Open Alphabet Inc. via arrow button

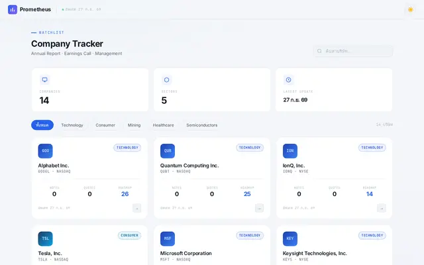pyautogui.click(x=137, y=208)
